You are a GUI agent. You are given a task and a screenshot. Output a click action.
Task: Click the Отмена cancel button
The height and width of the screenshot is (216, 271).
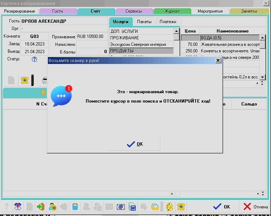pos(255,207)
